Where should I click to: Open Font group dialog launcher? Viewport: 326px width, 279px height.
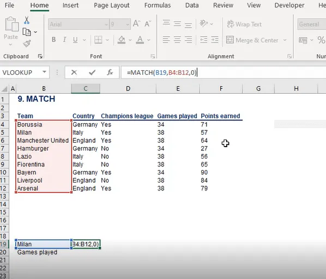click(x=153, y=56)
